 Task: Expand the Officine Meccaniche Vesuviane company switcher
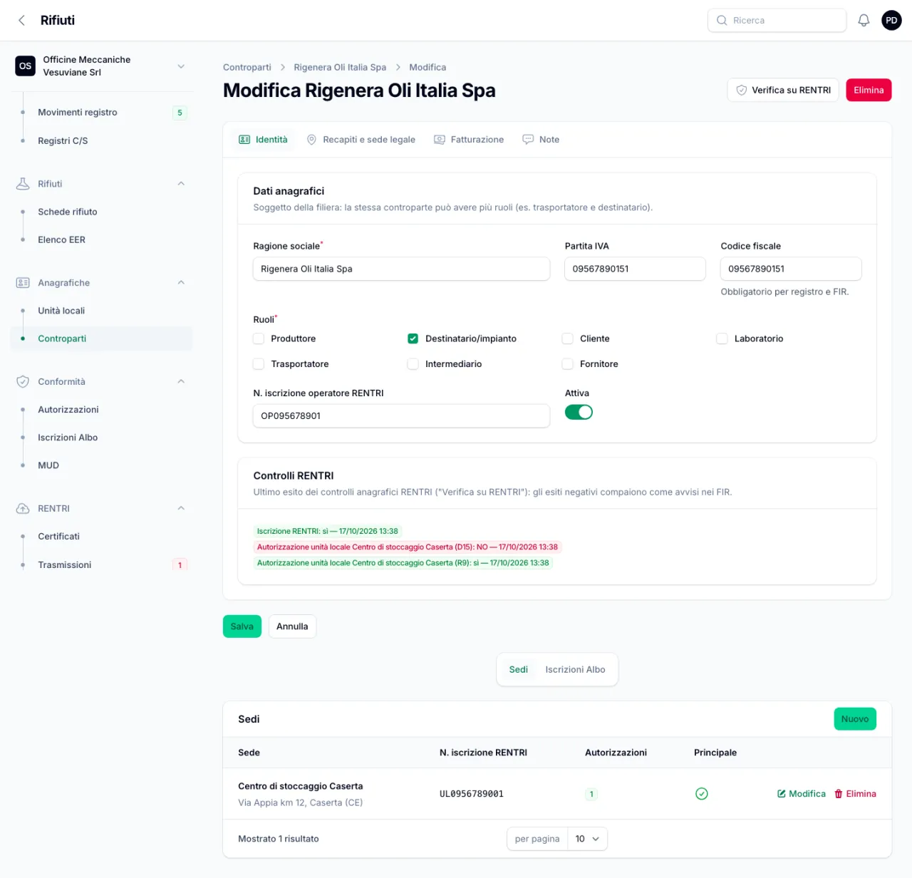[x=181, y=66]
